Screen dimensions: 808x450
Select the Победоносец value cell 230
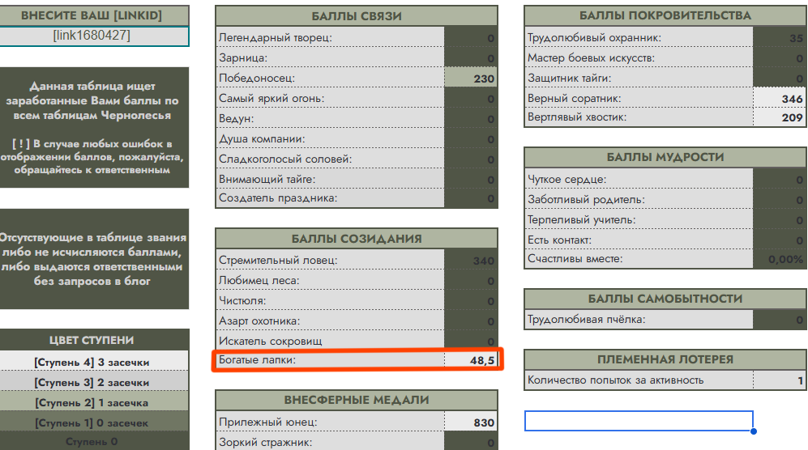(471, 79)
